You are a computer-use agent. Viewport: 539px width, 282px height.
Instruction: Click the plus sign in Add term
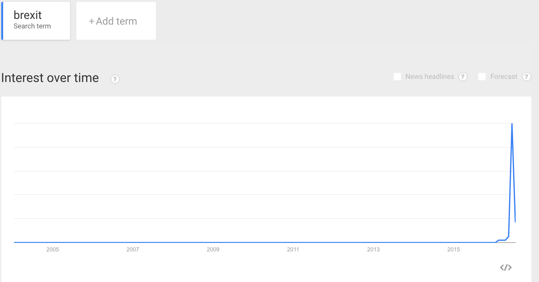click(x=92, y=21)
